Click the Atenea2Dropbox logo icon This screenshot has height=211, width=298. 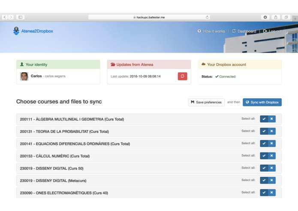[x=16, y=31]
